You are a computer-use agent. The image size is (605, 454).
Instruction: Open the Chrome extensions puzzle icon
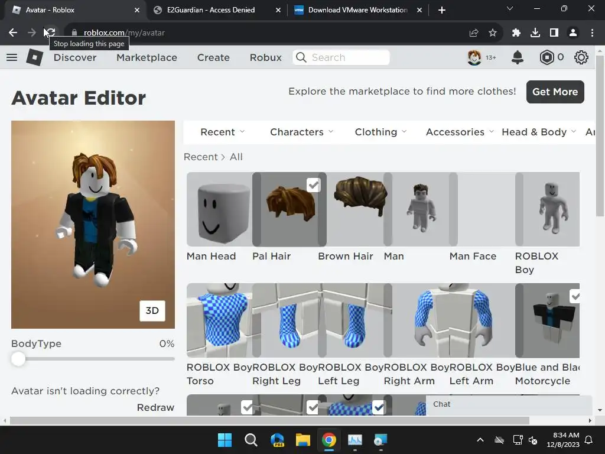pos(516,33)
